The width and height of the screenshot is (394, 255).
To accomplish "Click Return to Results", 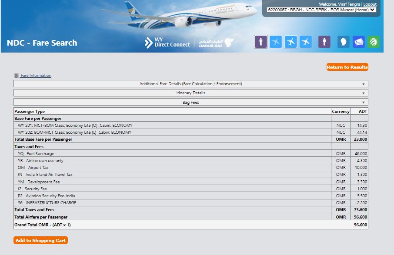I will tap(347, 67).
